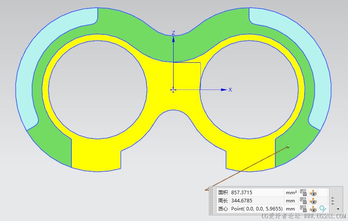Screen dimensions: 348x221
Task: Click the mm unit in the 周长 row
Action: coord(290,201)
